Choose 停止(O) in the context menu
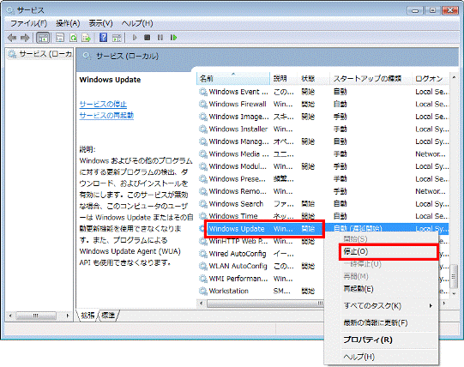The image size is (464, 367). (x=388, y=252)
